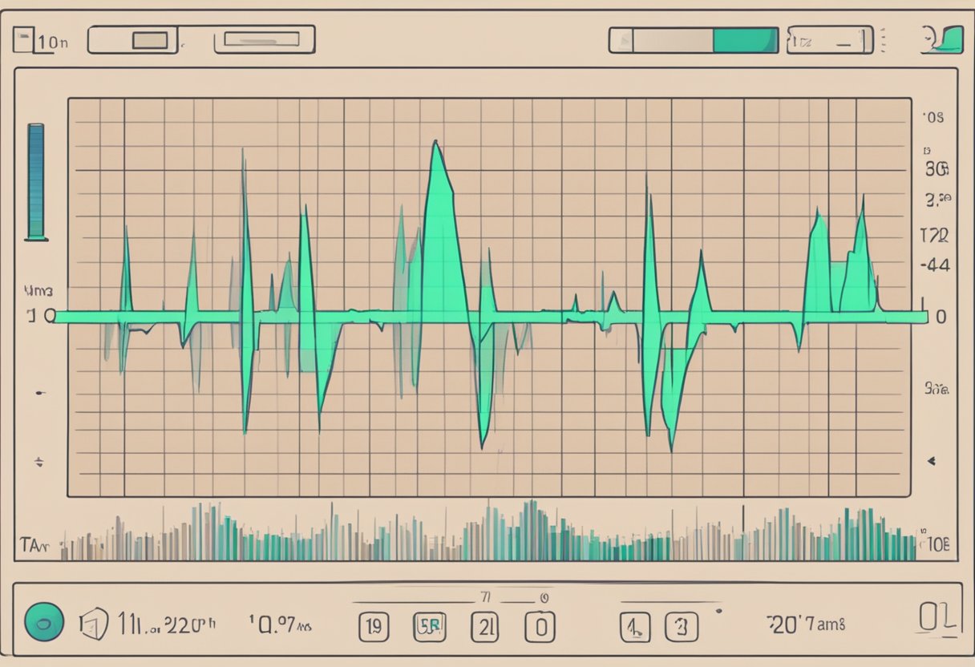This screenshot has width=975, height=667.
Task: Click the teal-filled progress bar at top
Action: pos(694,40)
